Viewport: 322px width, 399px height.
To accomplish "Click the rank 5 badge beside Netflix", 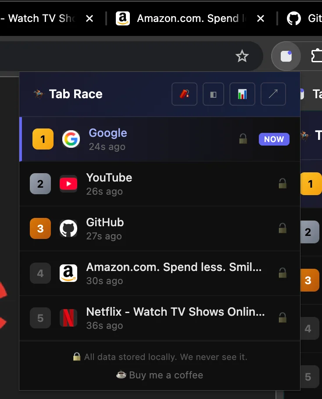I will coord(40,318).
